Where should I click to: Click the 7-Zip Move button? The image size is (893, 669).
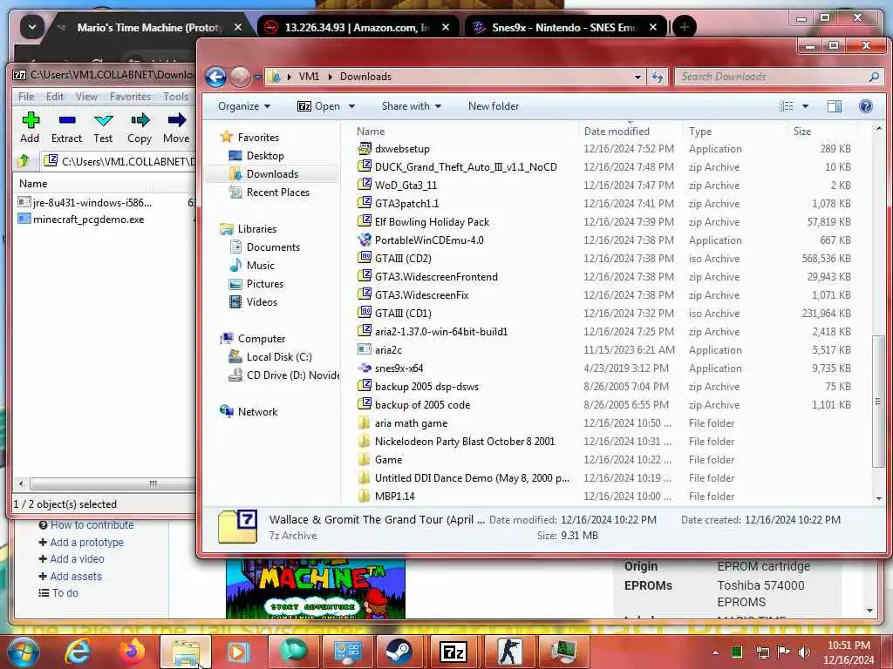coord(176,127)
